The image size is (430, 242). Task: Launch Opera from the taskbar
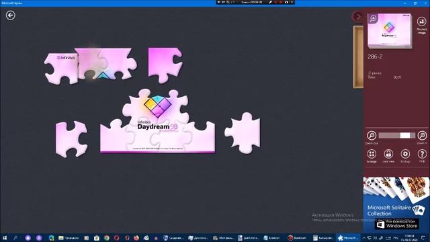pyautogui.click(x=116, y=238)
